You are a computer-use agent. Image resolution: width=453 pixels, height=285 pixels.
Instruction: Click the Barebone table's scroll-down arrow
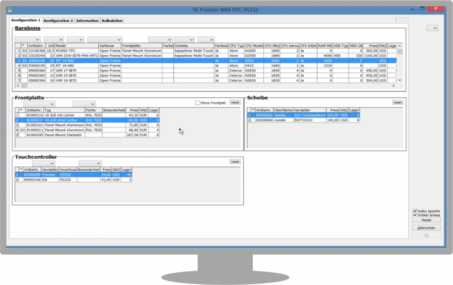coord(399,80)
